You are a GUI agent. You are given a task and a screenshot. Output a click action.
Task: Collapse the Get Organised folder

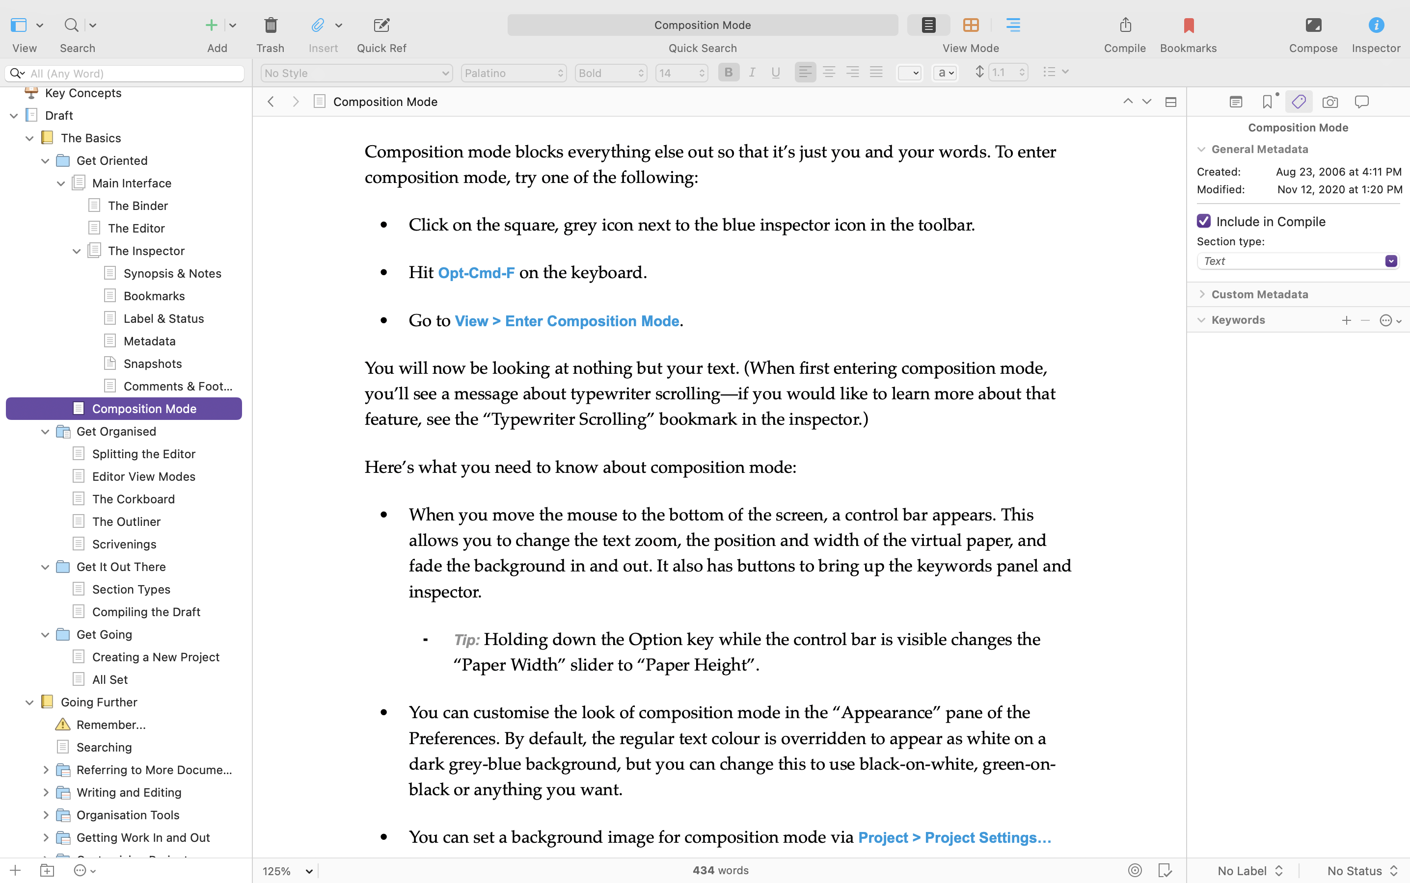(45, 432)
